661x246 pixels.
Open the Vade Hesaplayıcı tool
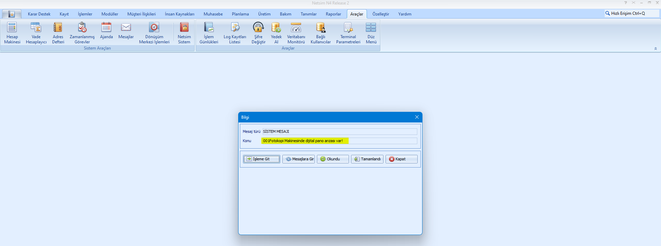coord(36,33)
